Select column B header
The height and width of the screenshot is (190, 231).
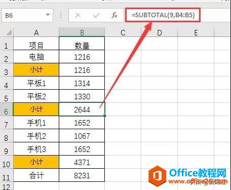click(x=82, y=32)
